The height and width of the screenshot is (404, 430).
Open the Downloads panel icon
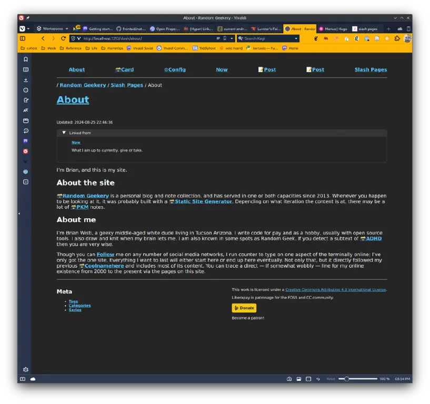[26, 80]
